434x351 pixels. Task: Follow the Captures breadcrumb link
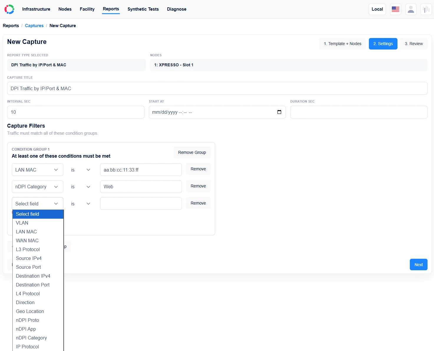click(34, 26)
